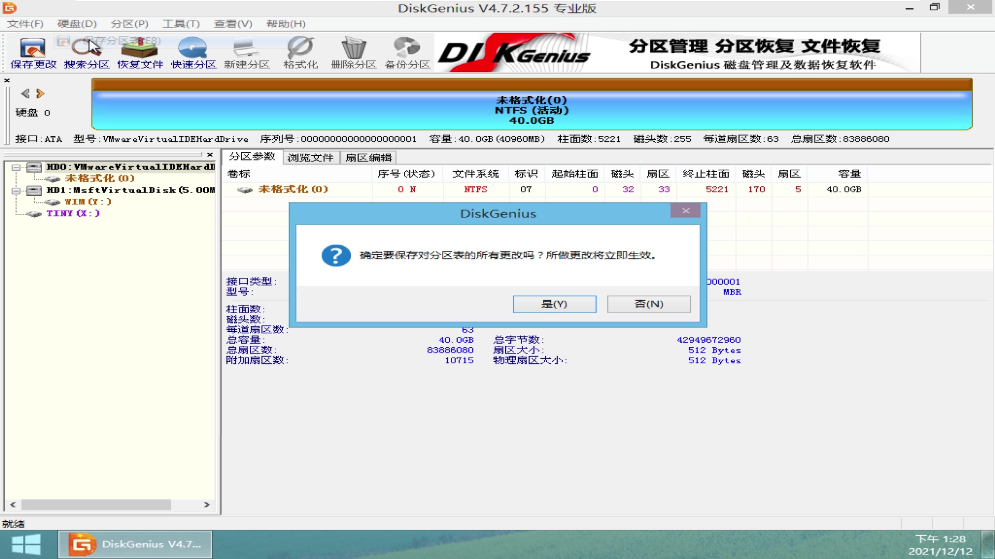The width and height of the screenshot is (995, 559).
Task: Click the 终止柱面 column header
Action: [706, 174]
